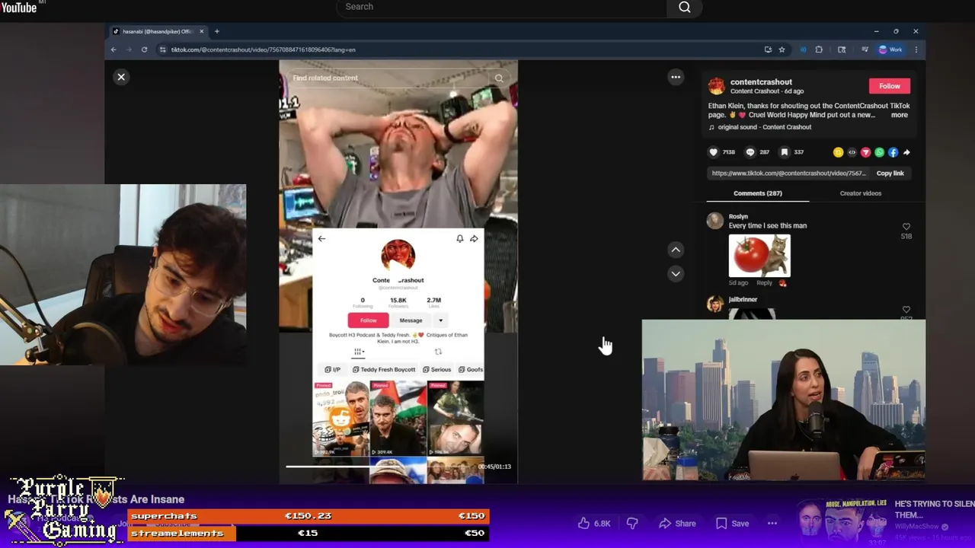975x548 pixels.
Task: Focus the YouTube Search field
Action: point(501,7)
